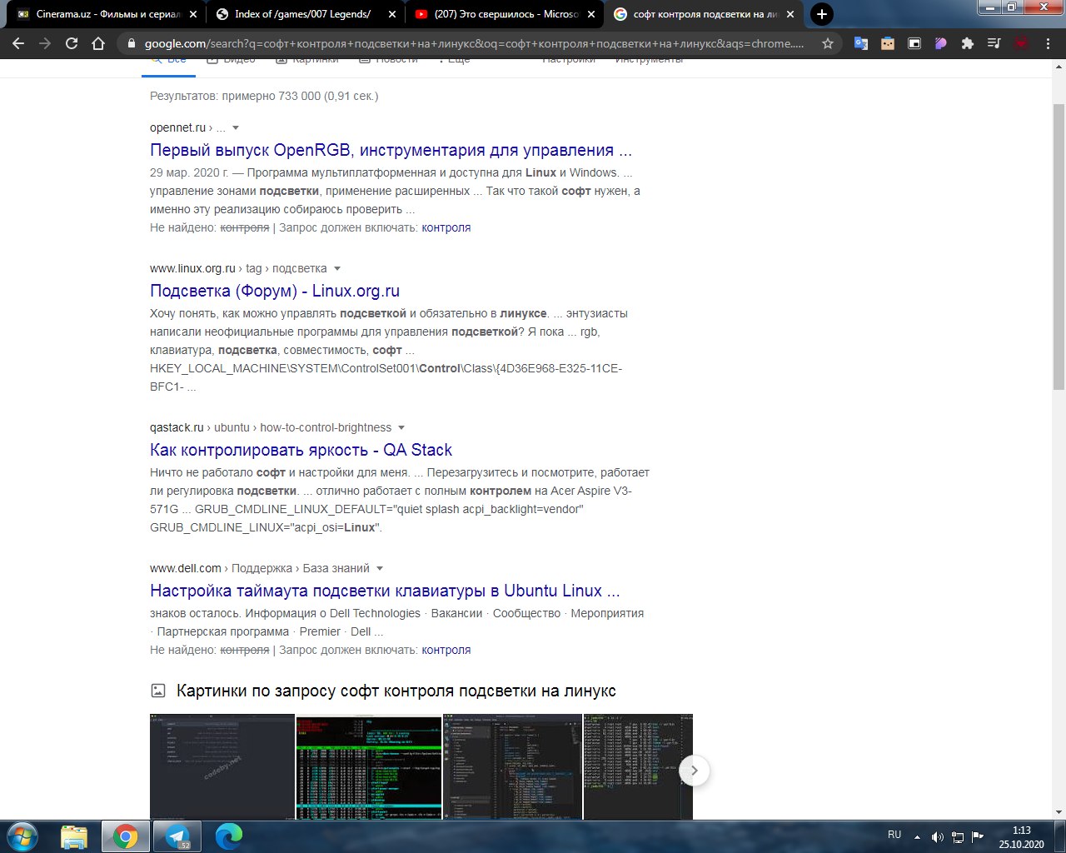This screenshot has height=853, width=1066.
Task: Close the active Google search tab
Action: [790, 14]
